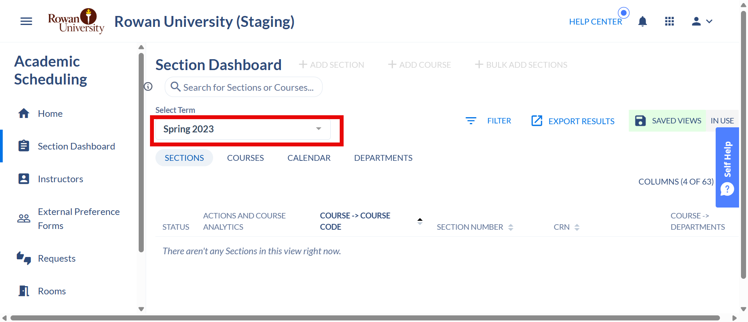Screen dimensions: 748x322
Task: Sort by Course Code column arrow
Action: click(x=420, y=221)
